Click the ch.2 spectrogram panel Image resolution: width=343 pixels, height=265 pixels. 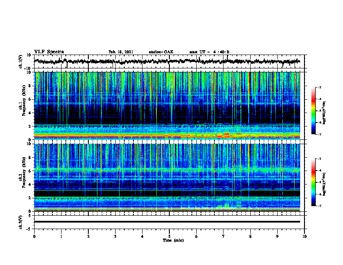[x=167, y=178]
